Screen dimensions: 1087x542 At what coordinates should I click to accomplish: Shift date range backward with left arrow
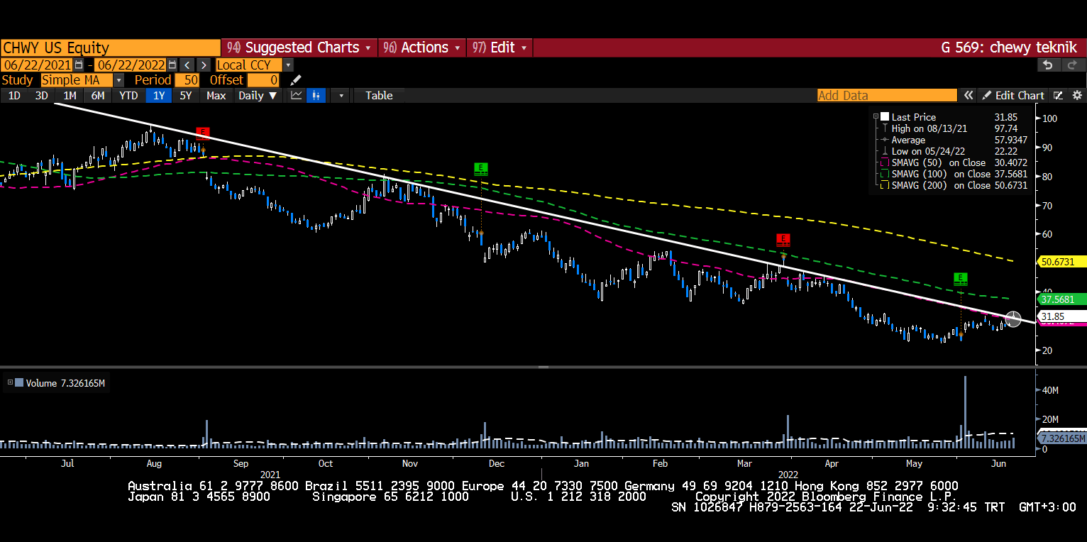(187, 65)
